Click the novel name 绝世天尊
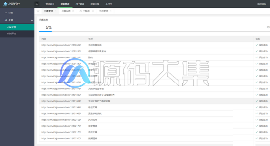 point(92,107)
